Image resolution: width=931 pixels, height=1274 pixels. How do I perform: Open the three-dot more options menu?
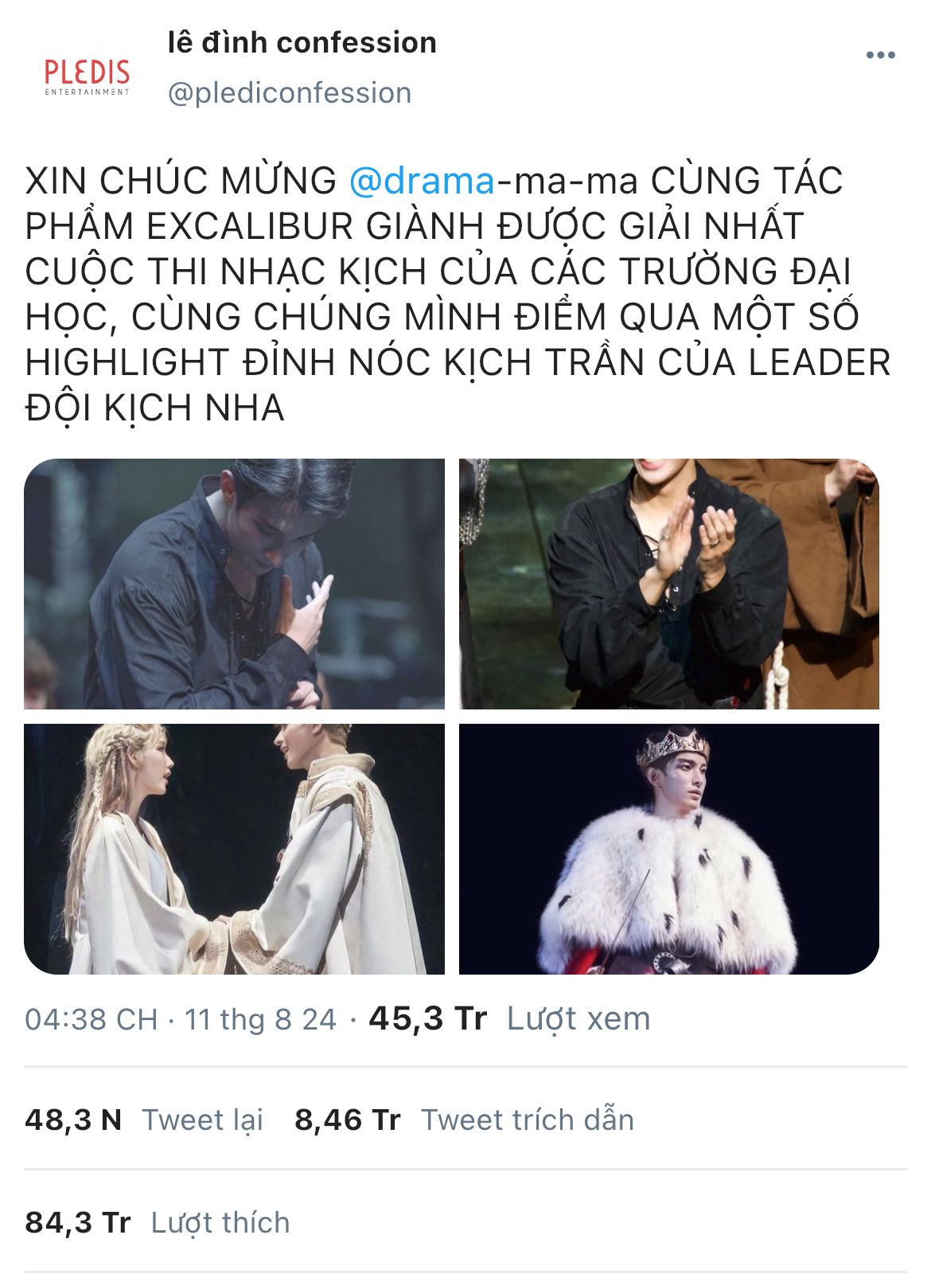[880, 55]
